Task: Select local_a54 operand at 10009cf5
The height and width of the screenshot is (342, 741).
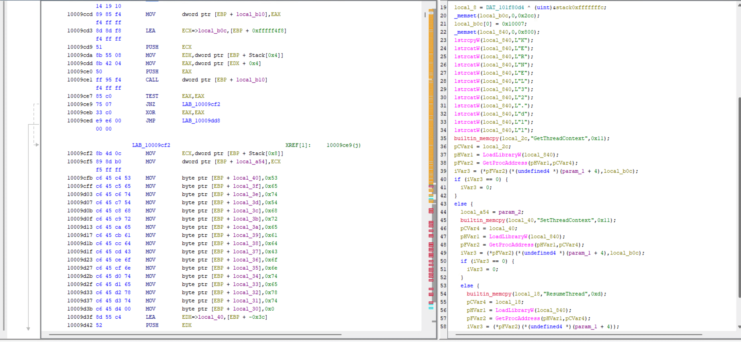Action: point(250,162)
